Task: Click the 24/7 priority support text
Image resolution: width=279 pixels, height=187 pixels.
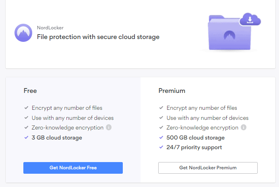Action: 194,147
